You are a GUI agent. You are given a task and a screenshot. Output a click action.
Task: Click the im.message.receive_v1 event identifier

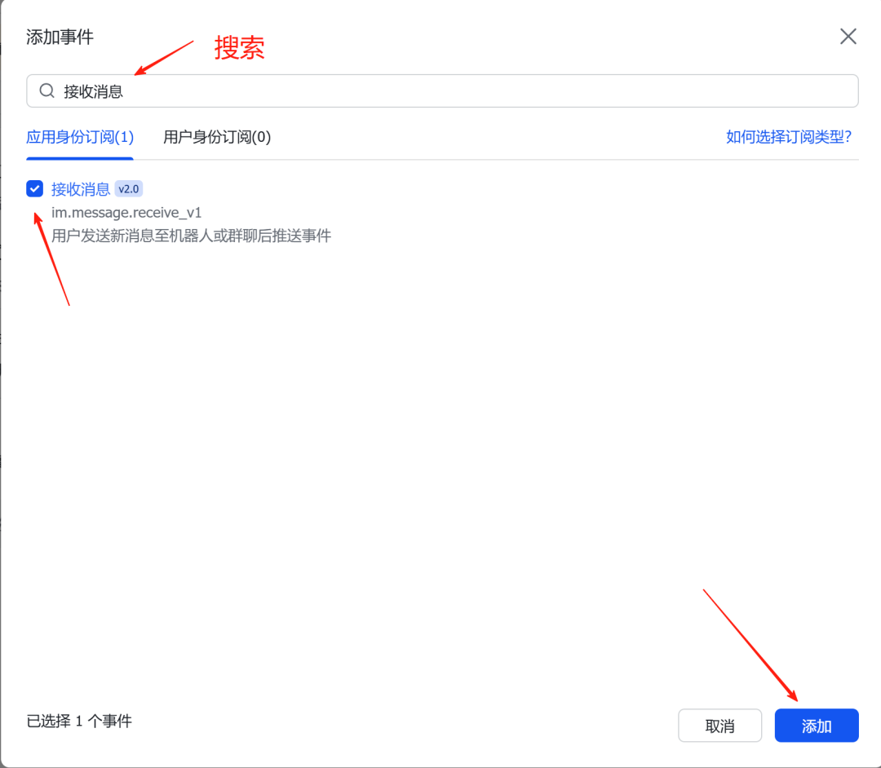[x=126, y=213]
